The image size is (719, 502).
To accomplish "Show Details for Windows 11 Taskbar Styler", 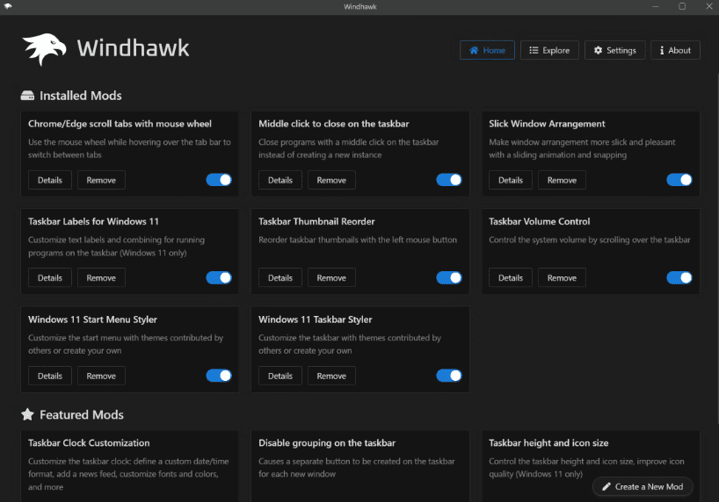I will tap(280, 376).
